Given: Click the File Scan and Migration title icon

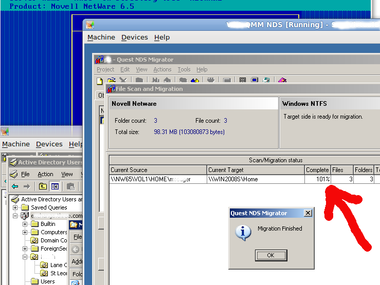Looking at the screenshot, I should coord(111,89).
